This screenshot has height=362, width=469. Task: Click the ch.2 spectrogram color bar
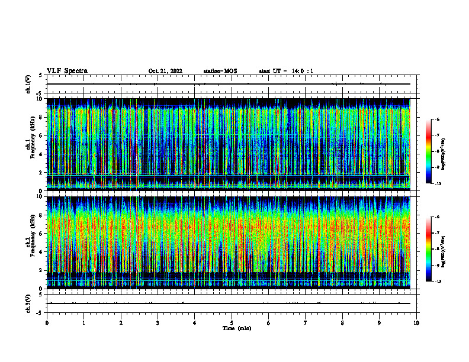point(429,249)
